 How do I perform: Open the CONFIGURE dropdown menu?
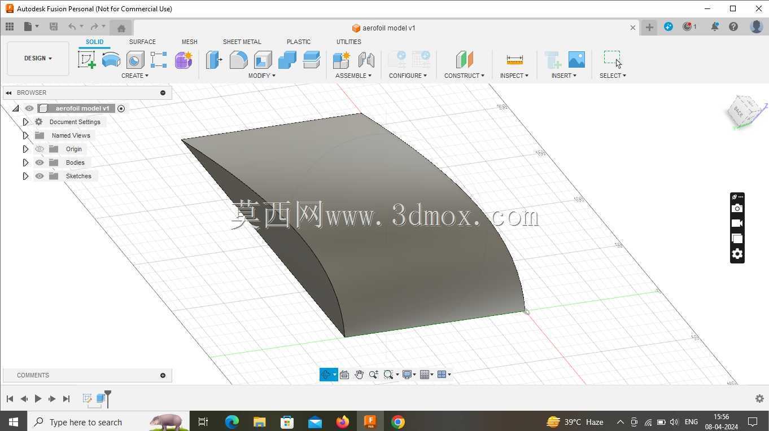[x=408, y=76]
